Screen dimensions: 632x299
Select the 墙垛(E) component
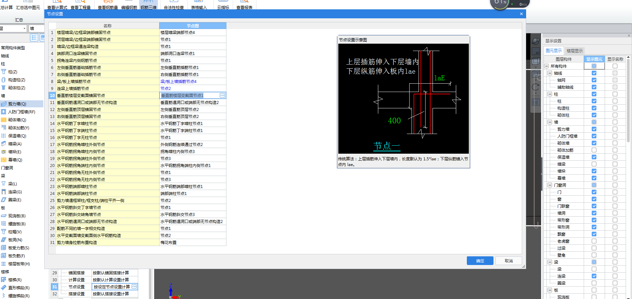(14, 152)
